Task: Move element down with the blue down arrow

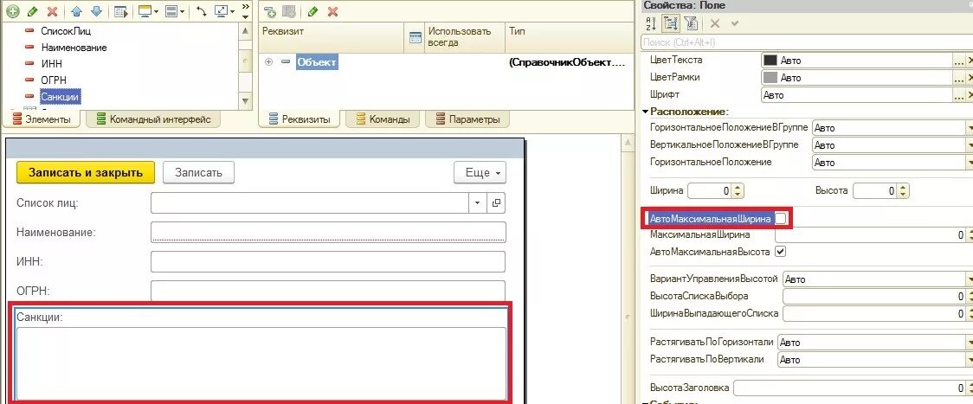Action: 96,11
